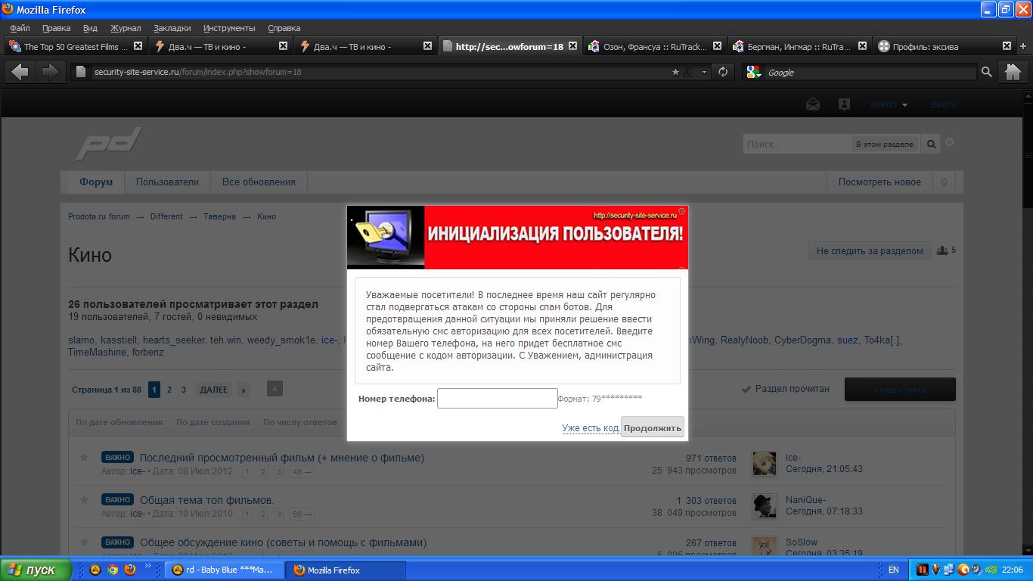Click the Windows пуск Start button
This screenshot has width=1033, height=581.
click(x=36, y=570)
